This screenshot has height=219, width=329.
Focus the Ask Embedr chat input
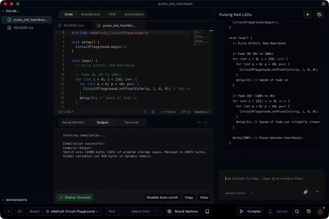click(x=272, y=178)
